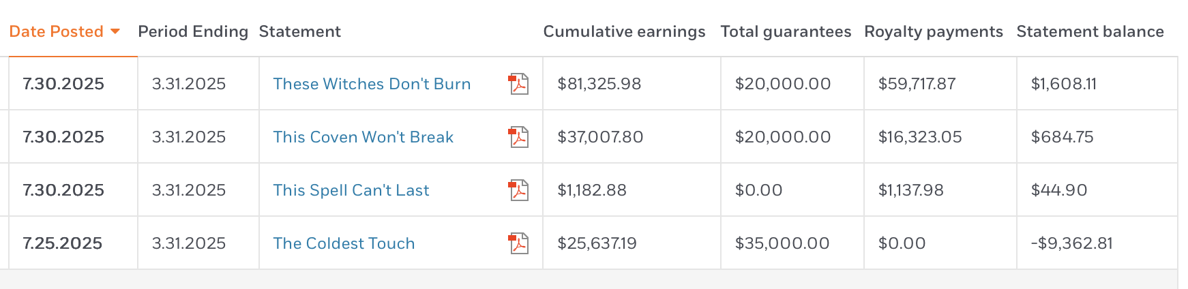Open PDF icon for The Coldest Touch
The width and height of the screenshot is (1188, 289).
tap(519, 243)
